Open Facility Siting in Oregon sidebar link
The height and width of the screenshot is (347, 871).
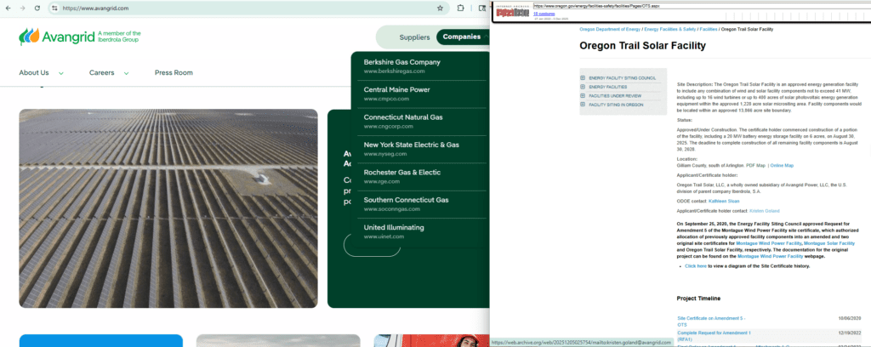coord(616,105)
